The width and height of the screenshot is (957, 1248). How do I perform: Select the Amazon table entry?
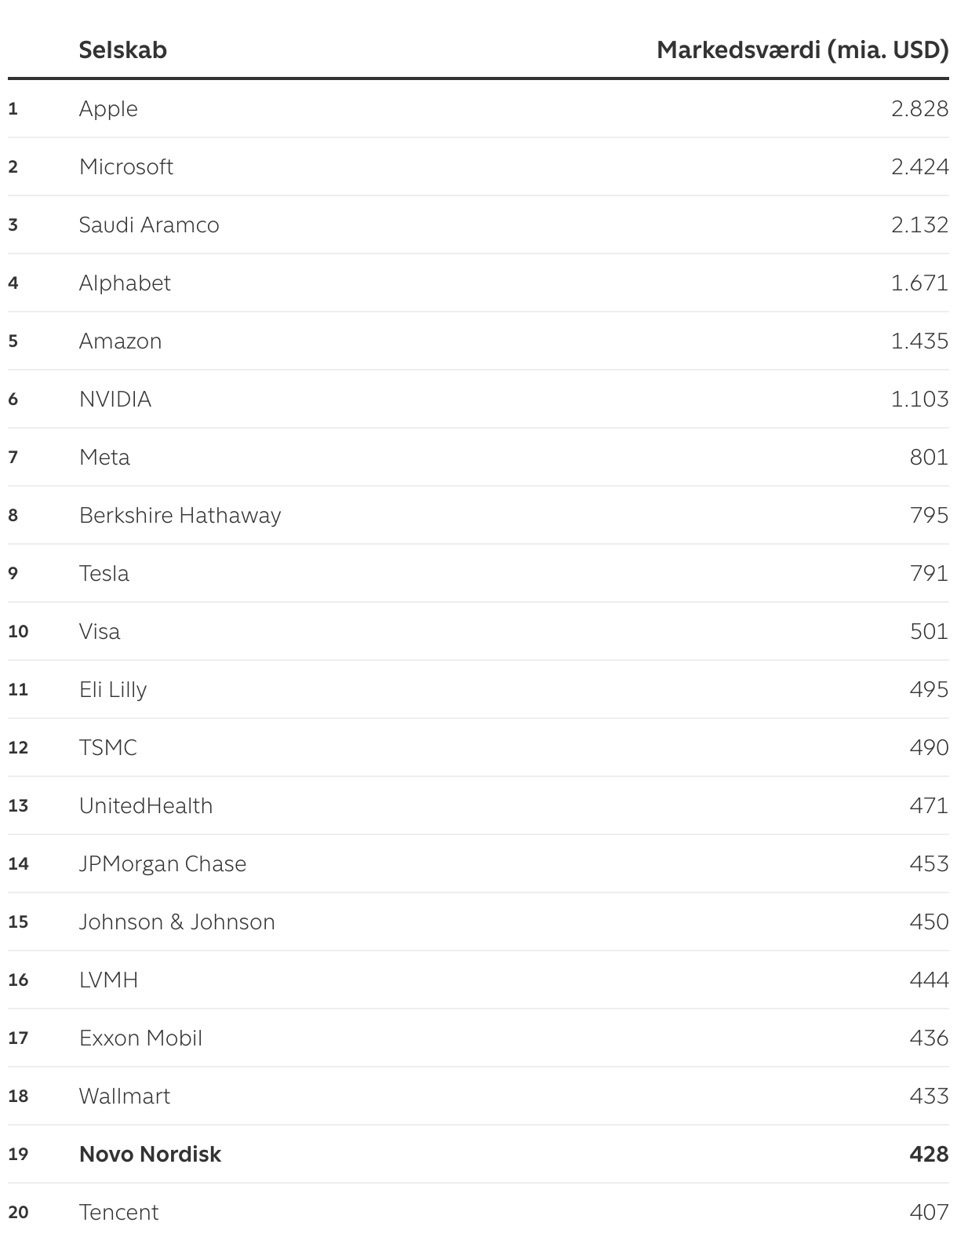[120, 341]
